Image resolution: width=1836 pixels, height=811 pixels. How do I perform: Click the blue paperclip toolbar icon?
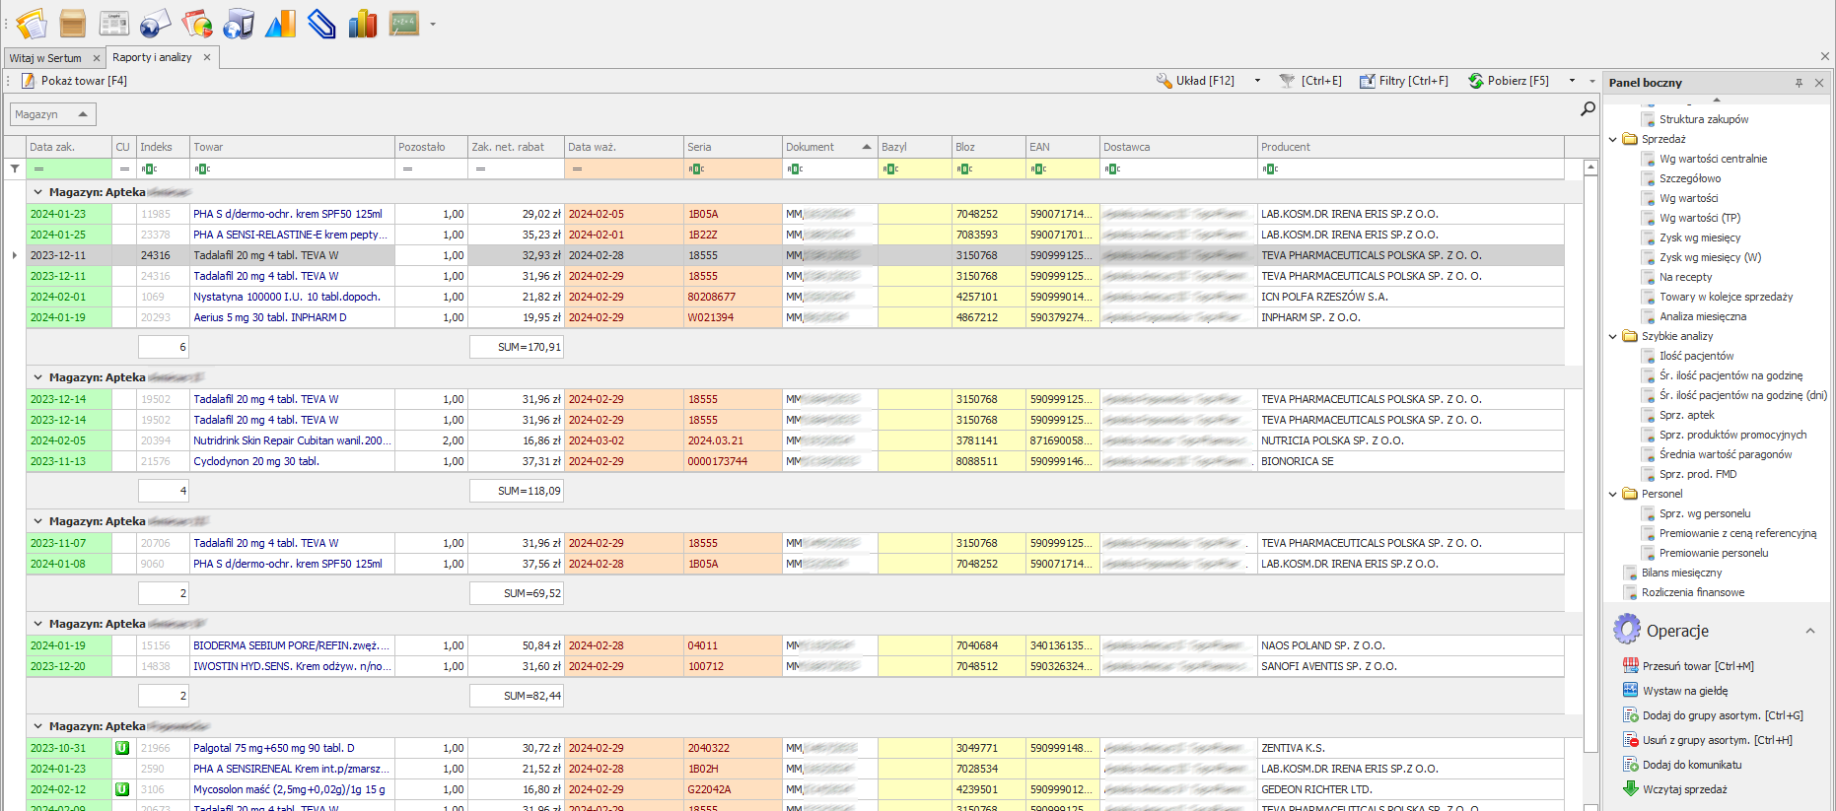click(x=321, y=23)
